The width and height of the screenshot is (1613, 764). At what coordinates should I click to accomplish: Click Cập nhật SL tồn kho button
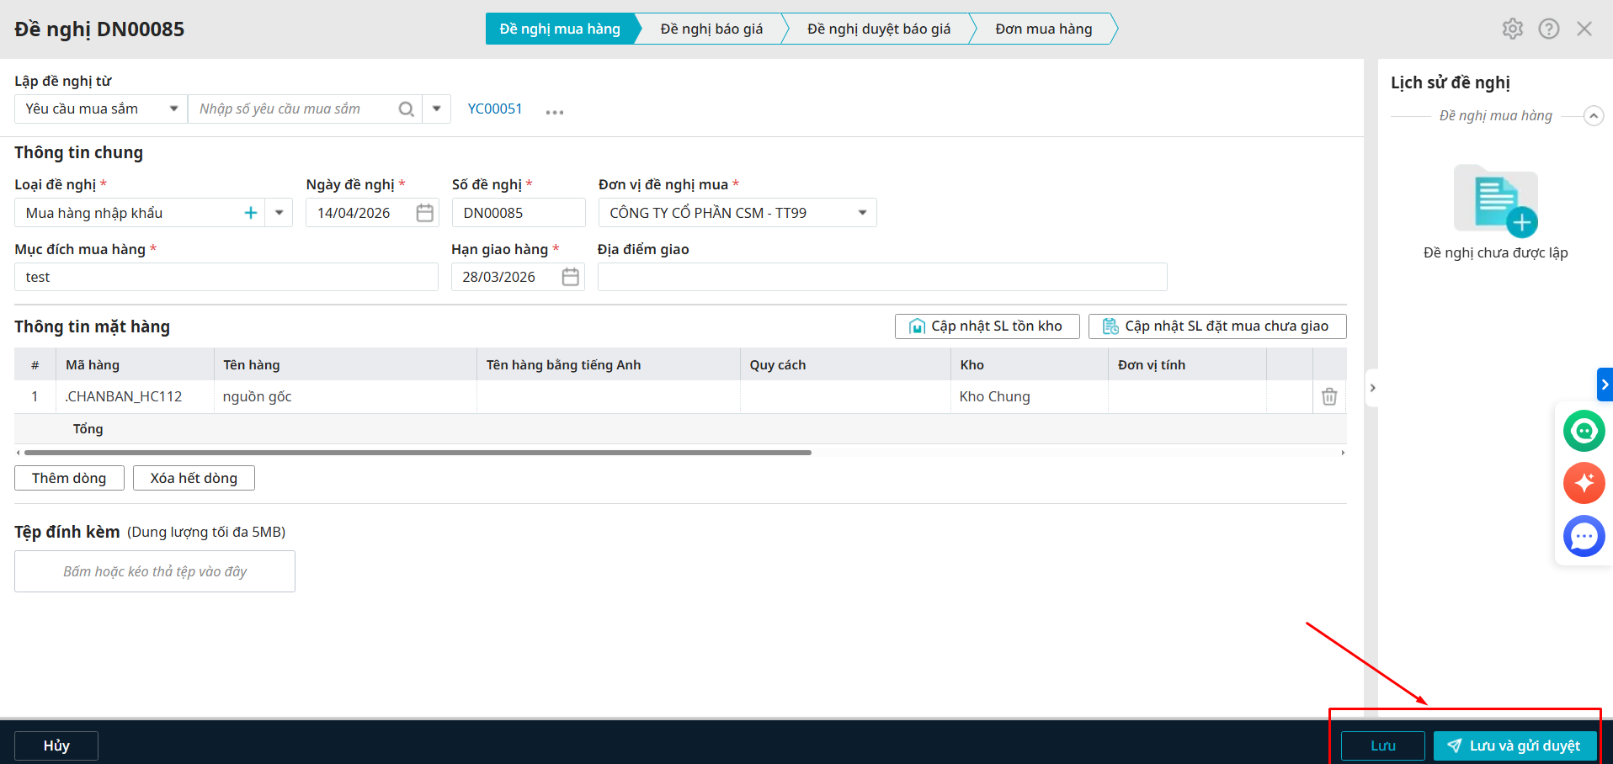pyautogui.click(x=987, y=326)
